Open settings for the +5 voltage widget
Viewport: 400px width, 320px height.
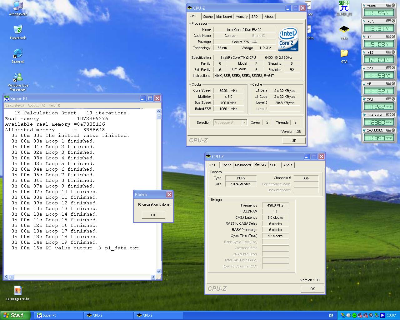pos(388,37)
